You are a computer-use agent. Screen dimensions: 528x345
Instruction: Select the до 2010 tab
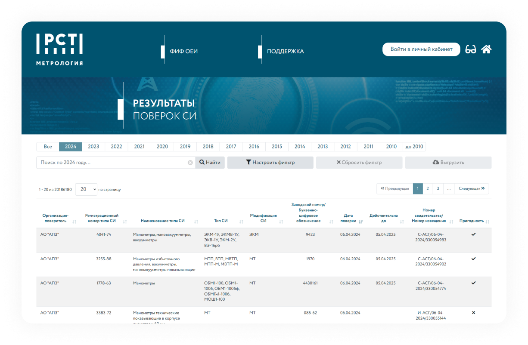414,147
